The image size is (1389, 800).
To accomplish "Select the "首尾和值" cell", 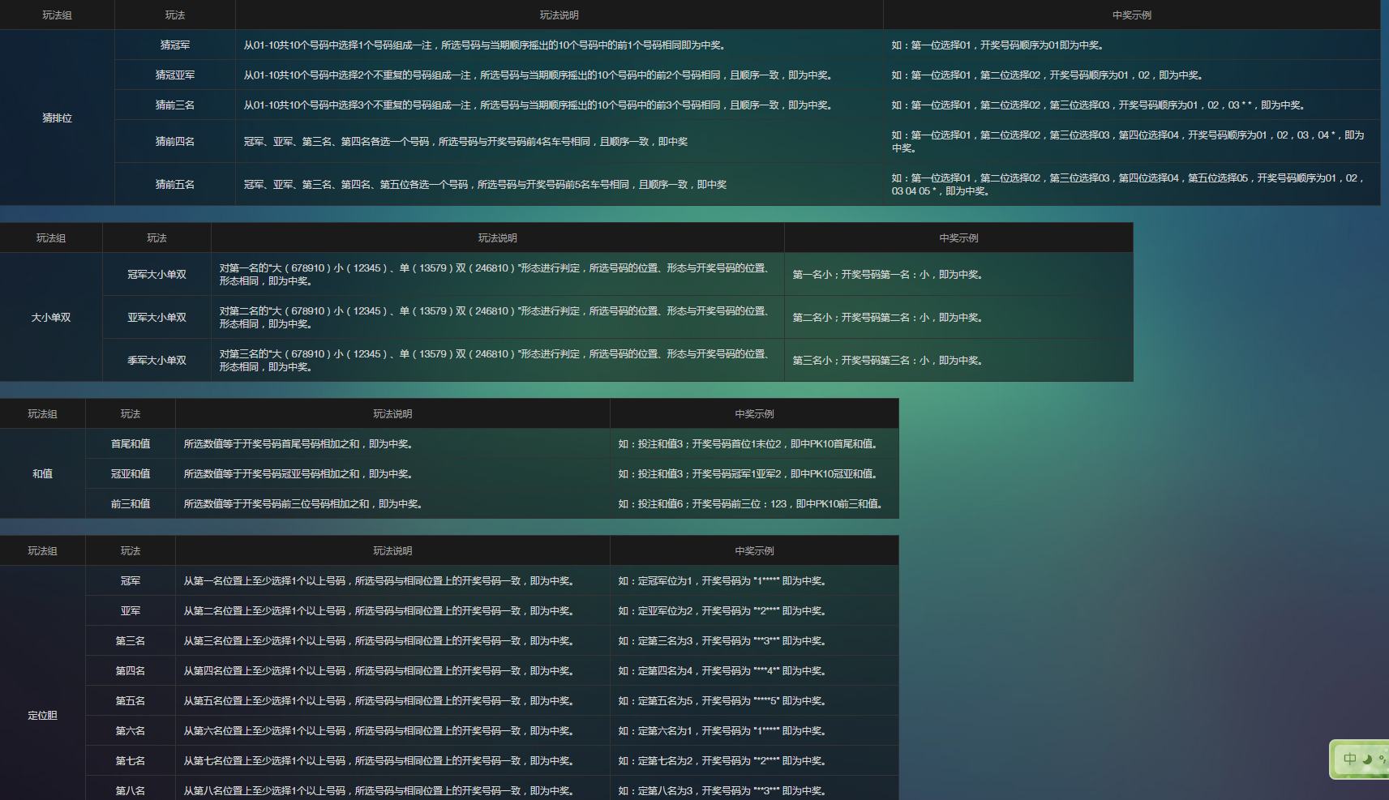I will click(x=131, y=444).
